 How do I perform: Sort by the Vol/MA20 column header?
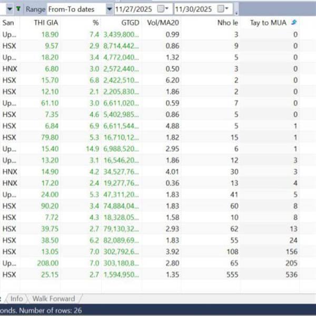(x=163, y=23)
